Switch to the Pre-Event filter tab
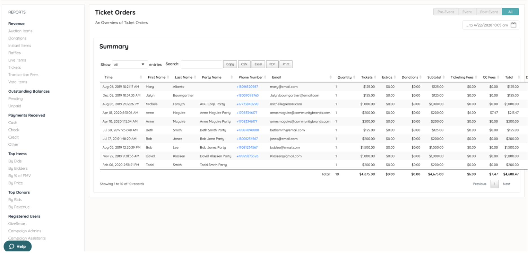The image size is (532, 254). [445, 12]
